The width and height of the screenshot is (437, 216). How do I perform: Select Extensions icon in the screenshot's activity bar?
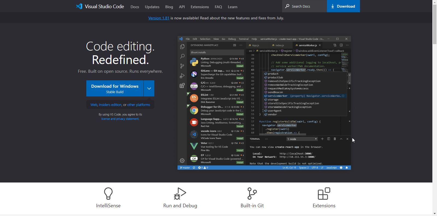tap(182, 86)
